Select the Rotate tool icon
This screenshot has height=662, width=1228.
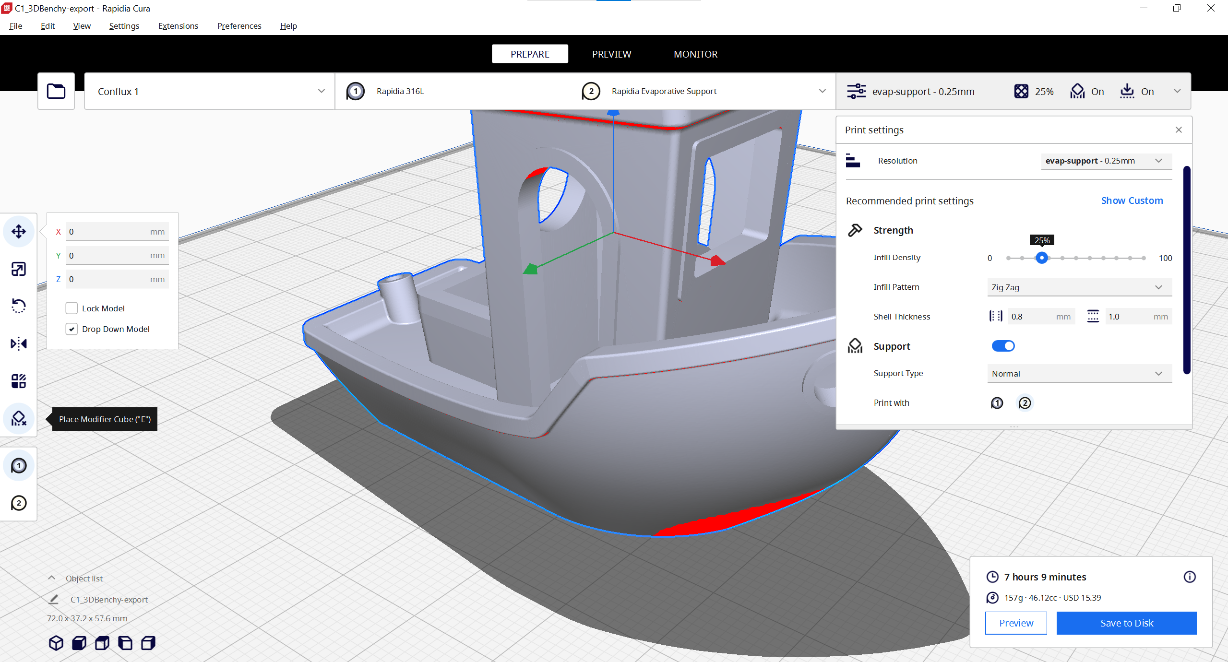tap(19, 306)
